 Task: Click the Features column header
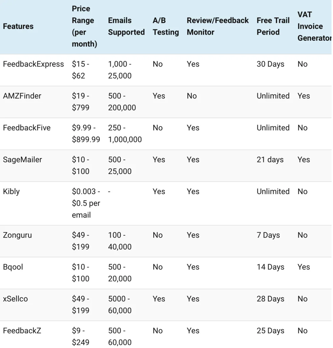(18, 27)
